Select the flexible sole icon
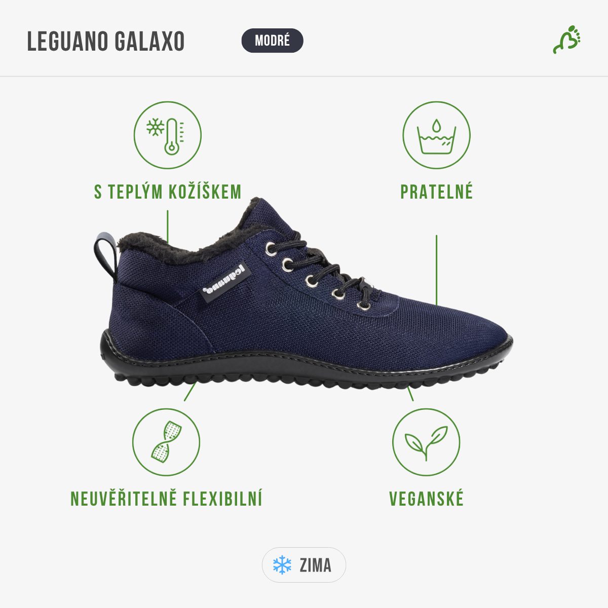The width and height of the screenshot is (608, 608). pyautogui.click(x=166, y=442)
